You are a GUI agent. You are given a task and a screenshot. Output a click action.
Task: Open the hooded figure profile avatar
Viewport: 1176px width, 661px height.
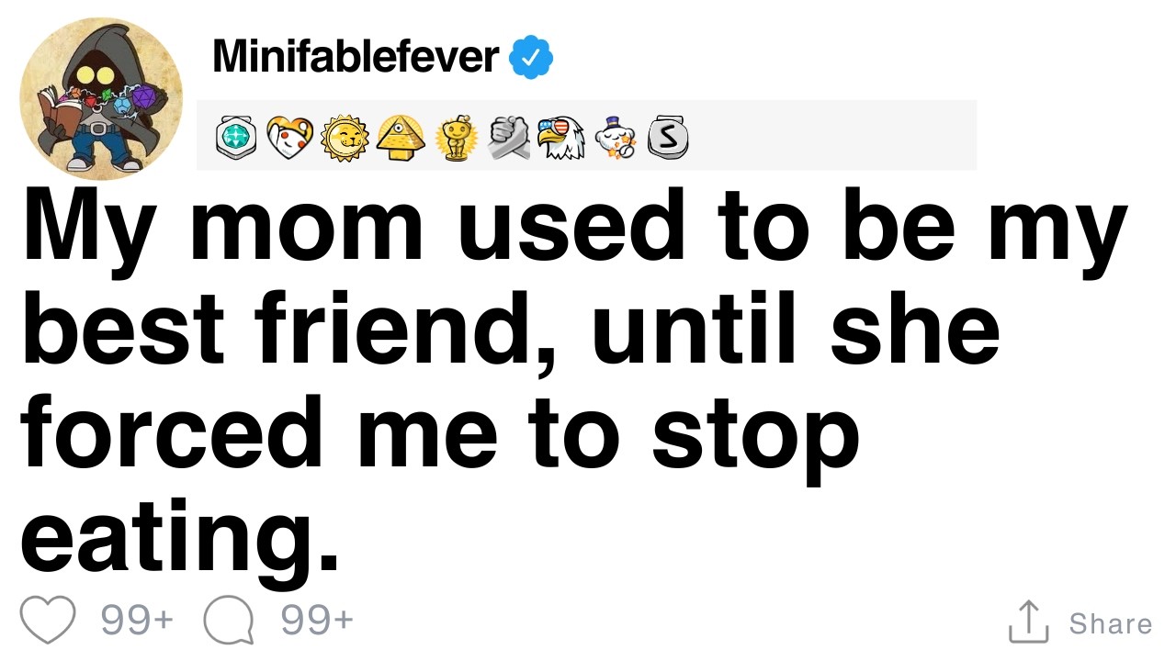click(101, 98)
